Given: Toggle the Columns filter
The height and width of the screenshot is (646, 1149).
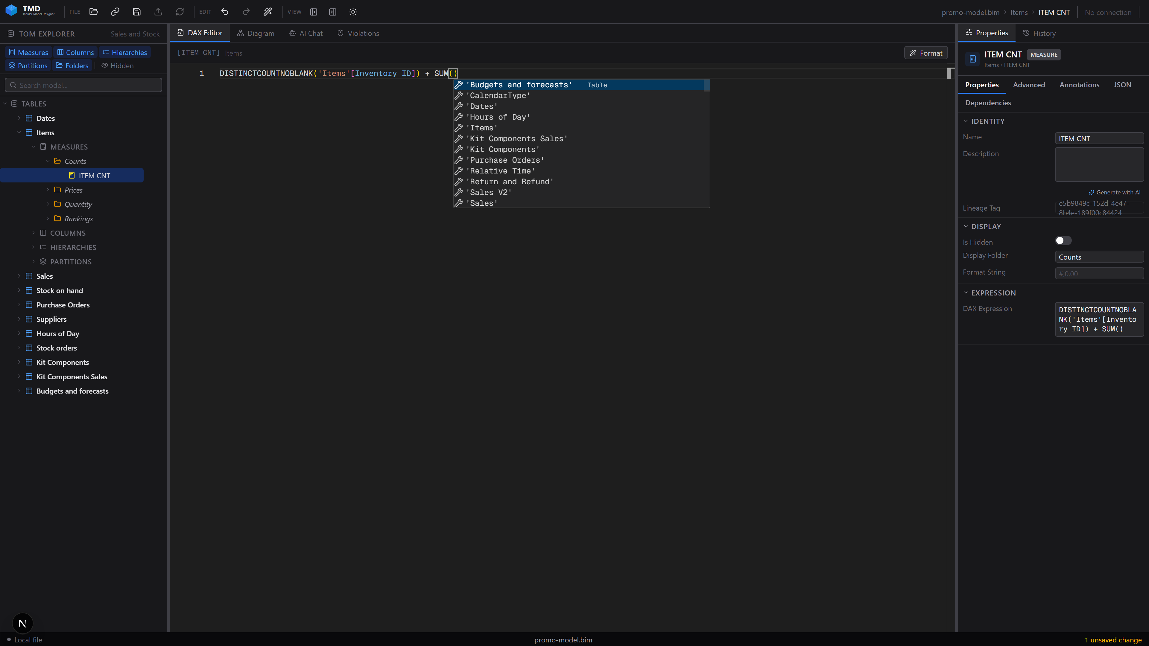Looking at the screenshot, I should (75, 52).
